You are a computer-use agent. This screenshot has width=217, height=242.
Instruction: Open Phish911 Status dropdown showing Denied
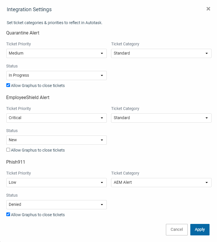pos(57,205)
